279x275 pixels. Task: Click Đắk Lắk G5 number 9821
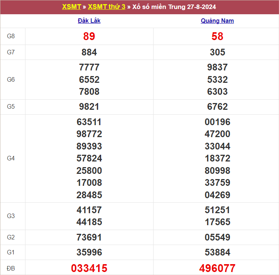(89, 107)
